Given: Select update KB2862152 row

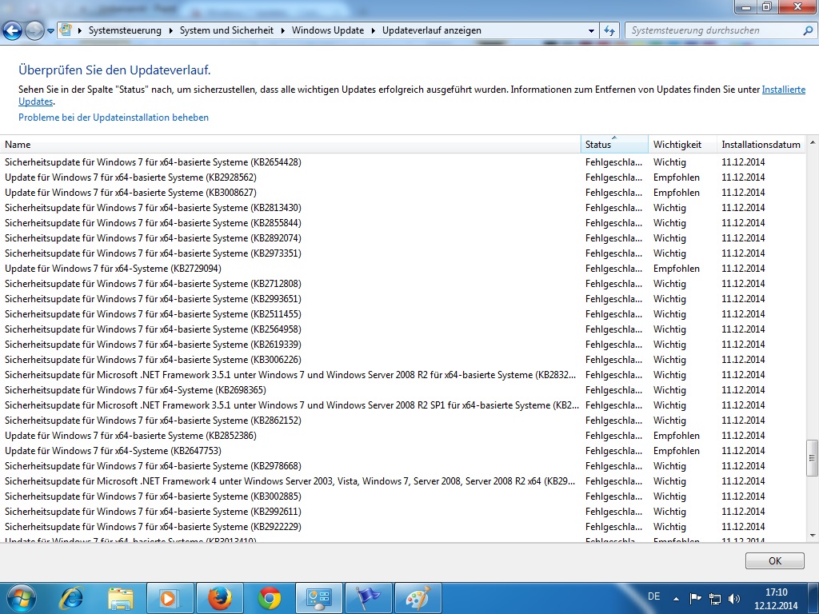Looking at the screenshot, I should coord(403,421).
